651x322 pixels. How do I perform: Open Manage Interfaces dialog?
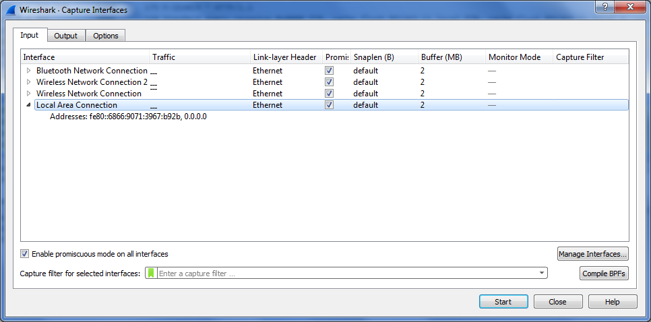[x=593, y=253]
